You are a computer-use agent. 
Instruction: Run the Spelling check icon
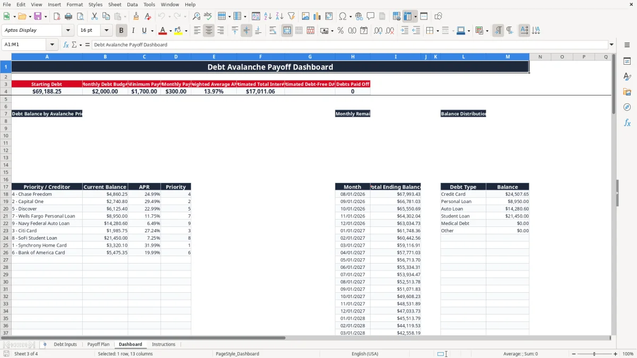click(x=208, y=16)
